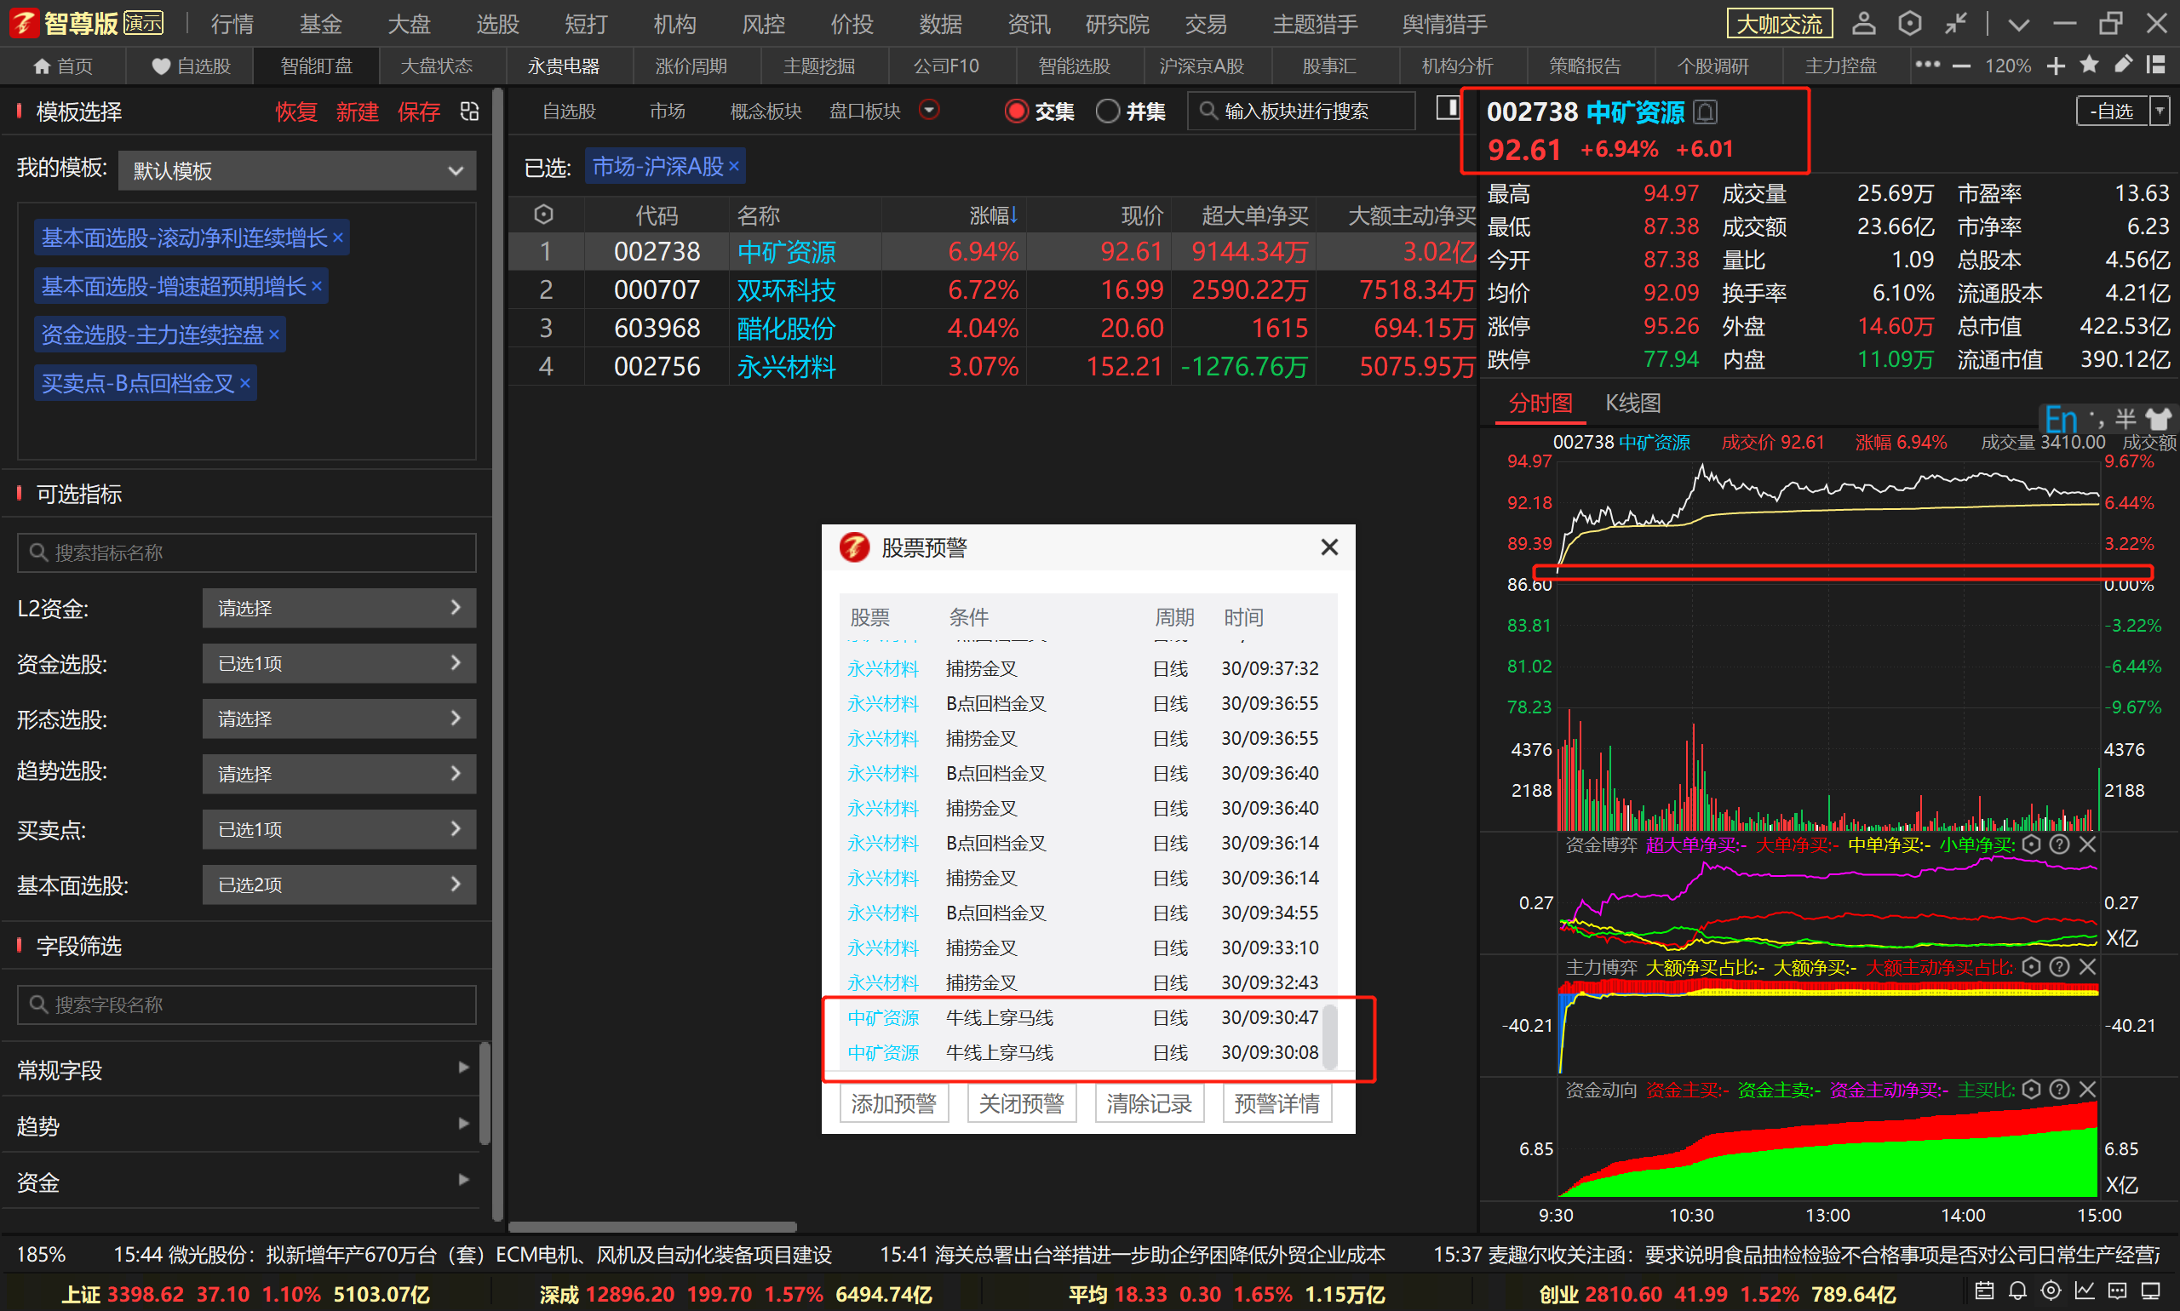Open the 主题猎手 menu

point(1315,24)
